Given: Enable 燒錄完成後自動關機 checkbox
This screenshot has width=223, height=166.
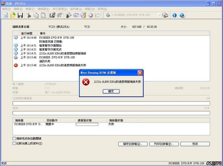Looking at the screenshot, I should (x=14, y=139).
